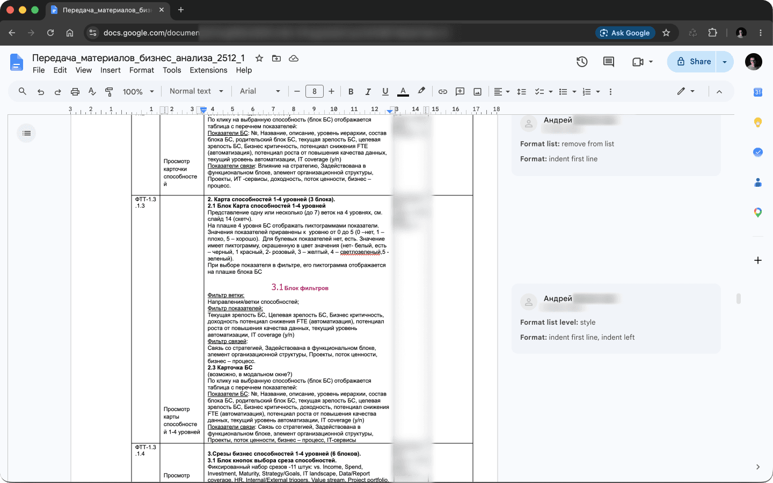This screenshot has width=773, height=483.
Task: Redo the last action
Action: [58, 92]
